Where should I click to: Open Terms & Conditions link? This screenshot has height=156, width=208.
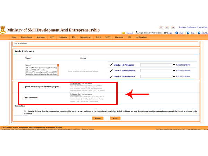click(187, 27)
